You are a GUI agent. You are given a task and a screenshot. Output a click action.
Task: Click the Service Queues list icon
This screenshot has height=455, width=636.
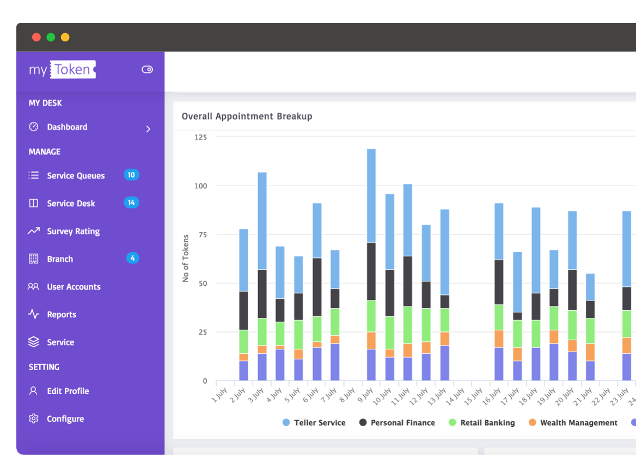click(34, 175)
